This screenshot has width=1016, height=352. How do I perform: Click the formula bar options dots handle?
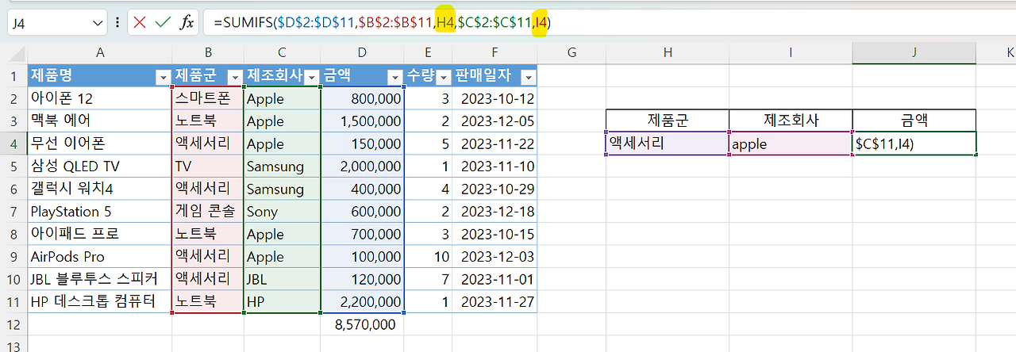[x=117, y=23]
